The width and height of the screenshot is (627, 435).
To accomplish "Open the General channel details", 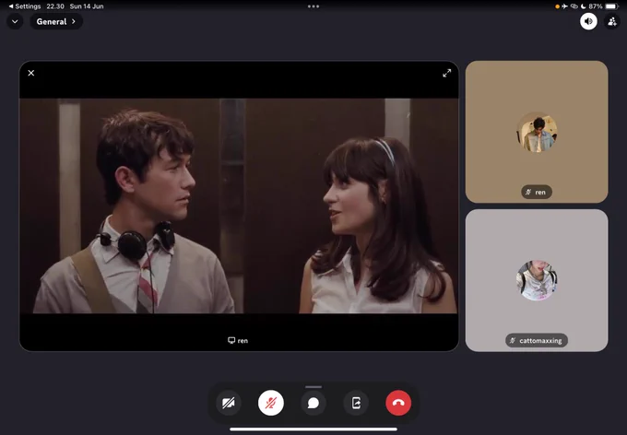I will pyautogui.click(x=56, y=21).
